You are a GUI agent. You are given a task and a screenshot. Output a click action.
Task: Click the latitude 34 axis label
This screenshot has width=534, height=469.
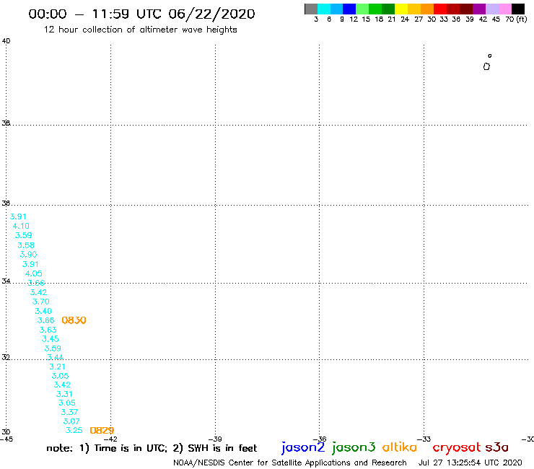tap(6, 281)
